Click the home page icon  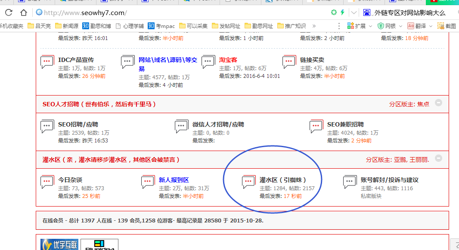coord(24,12)
